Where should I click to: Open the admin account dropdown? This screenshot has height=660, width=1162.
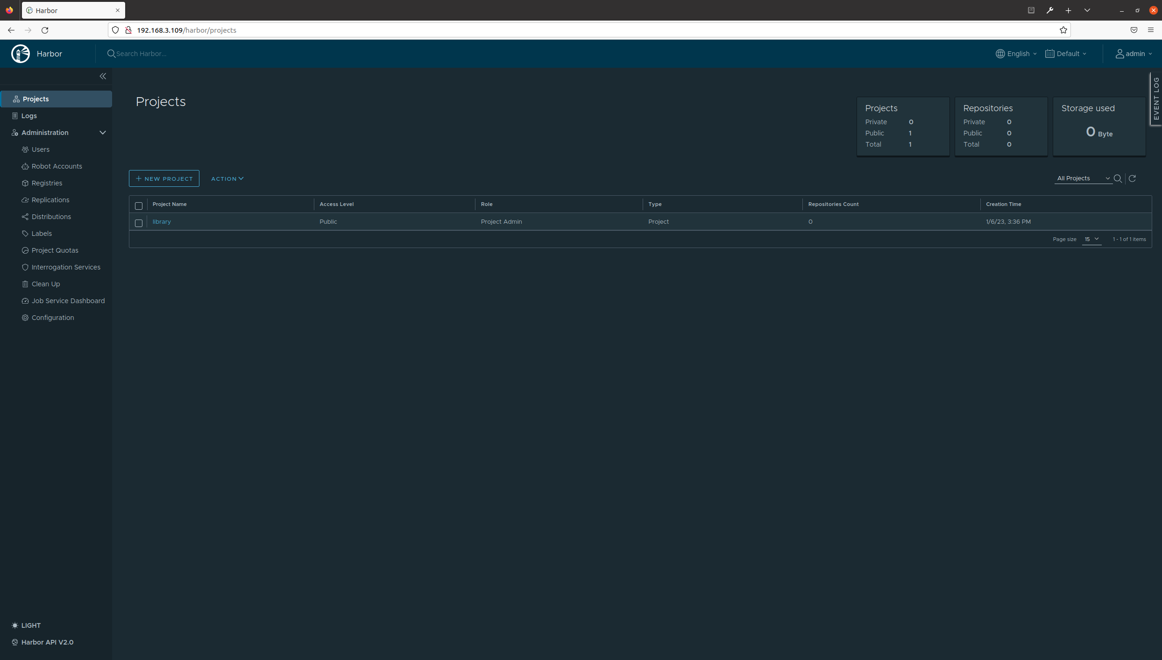1134,54
